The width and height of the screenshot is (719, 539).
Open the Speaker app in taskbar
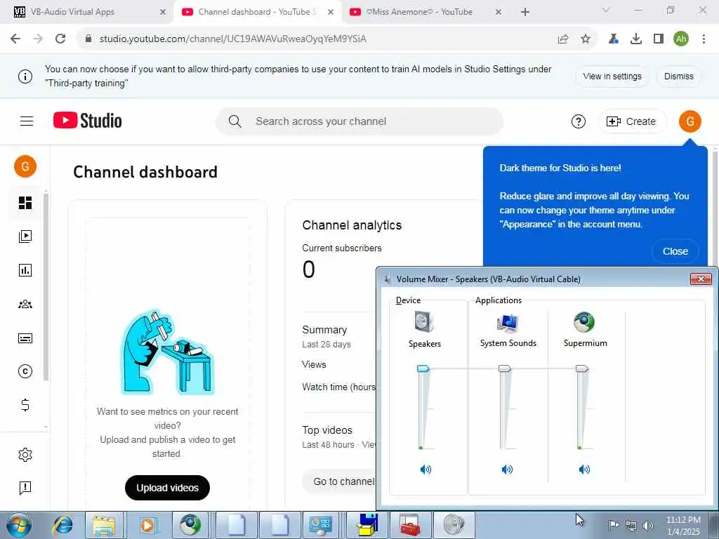coord(454,525)
